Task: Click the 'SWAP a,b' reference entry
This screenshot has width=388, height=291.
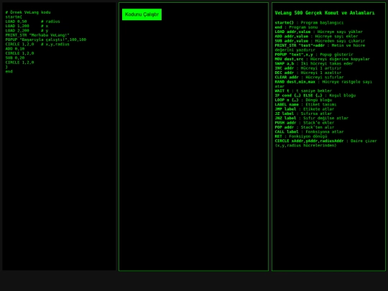Action: [314, 63]
